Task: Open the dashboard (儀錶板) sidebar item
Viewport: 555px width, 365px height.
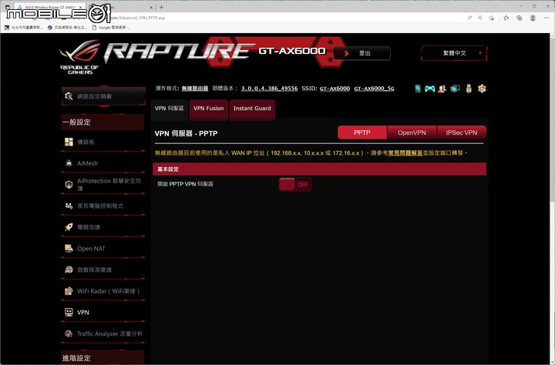Action: 103,142
